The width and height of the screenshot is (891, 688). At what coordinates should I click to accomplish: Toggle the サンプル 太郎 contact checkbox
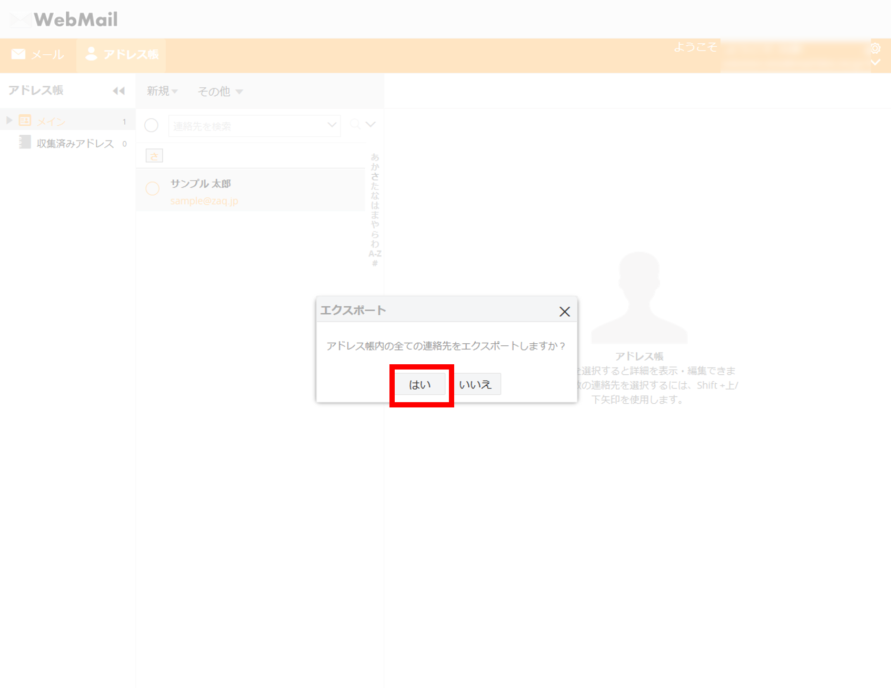tap(153, 188)
